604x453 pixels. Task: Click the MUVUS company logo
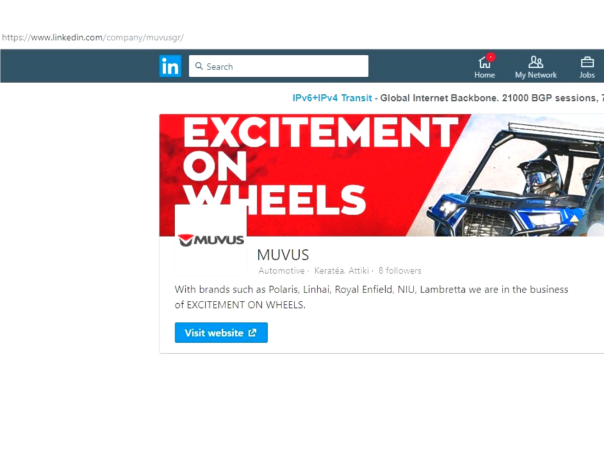tap(211, 240)
